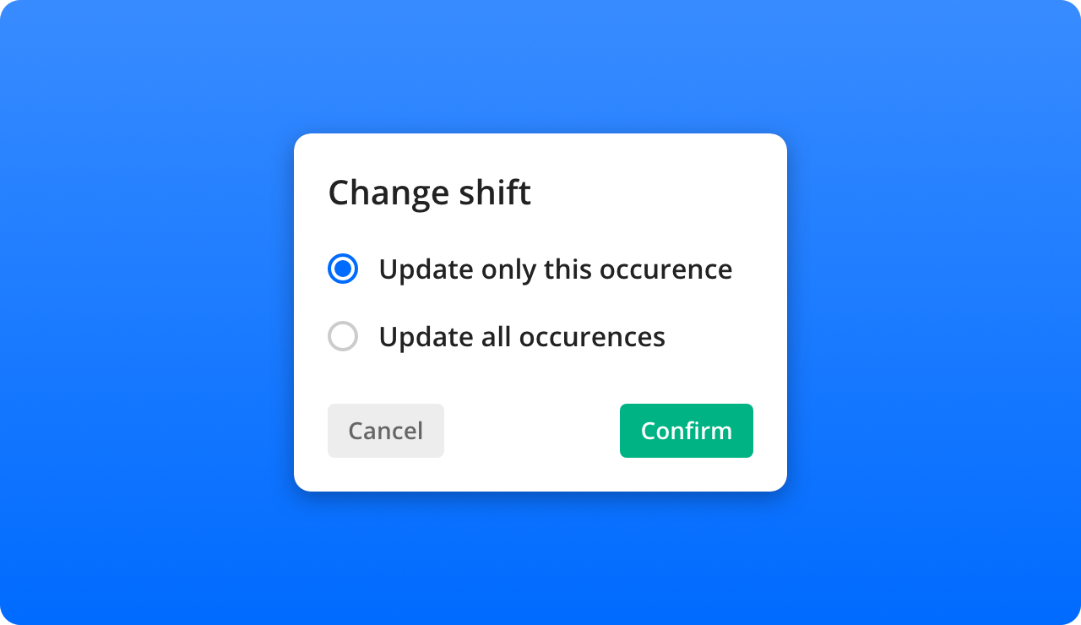1081x625 pixels.
Task: Click the white "Confirm" text on the green button
Action: (x=687, y=431)
